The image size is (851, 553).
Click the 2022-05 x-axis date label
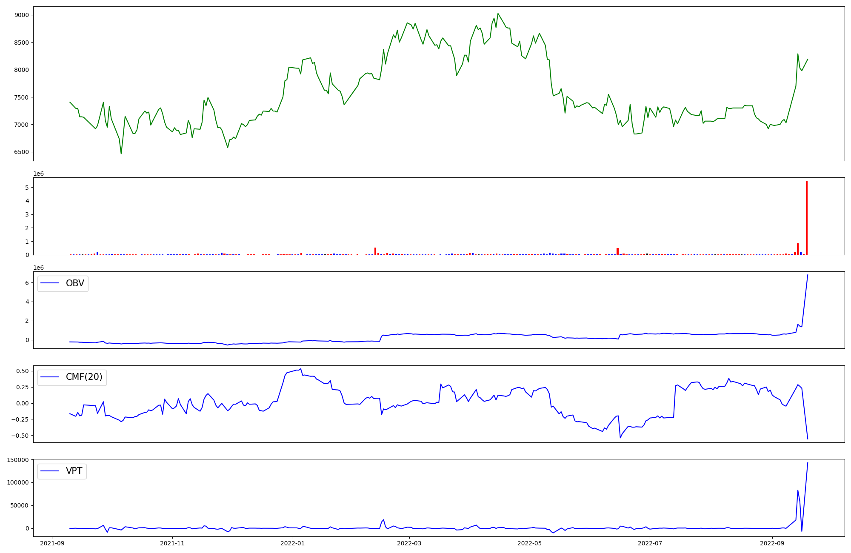(x=530, y=543)
